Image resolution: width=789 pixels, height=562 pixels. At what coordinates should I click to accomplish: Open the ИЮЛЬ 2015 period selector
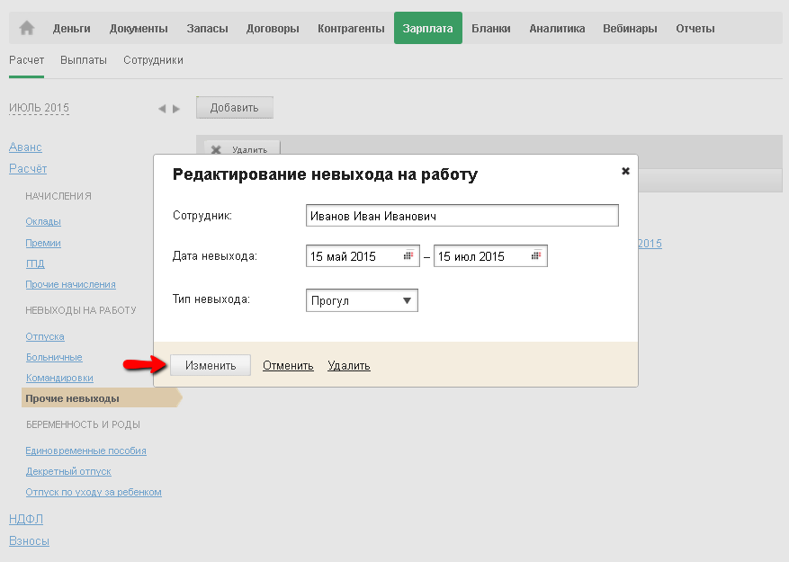[x=39, y=108]
